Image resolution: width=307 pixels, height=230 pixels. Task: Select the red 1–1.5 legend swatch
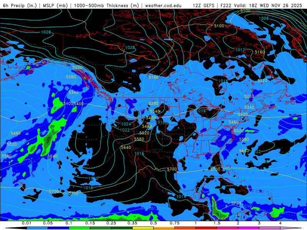[x=206, y=228]
